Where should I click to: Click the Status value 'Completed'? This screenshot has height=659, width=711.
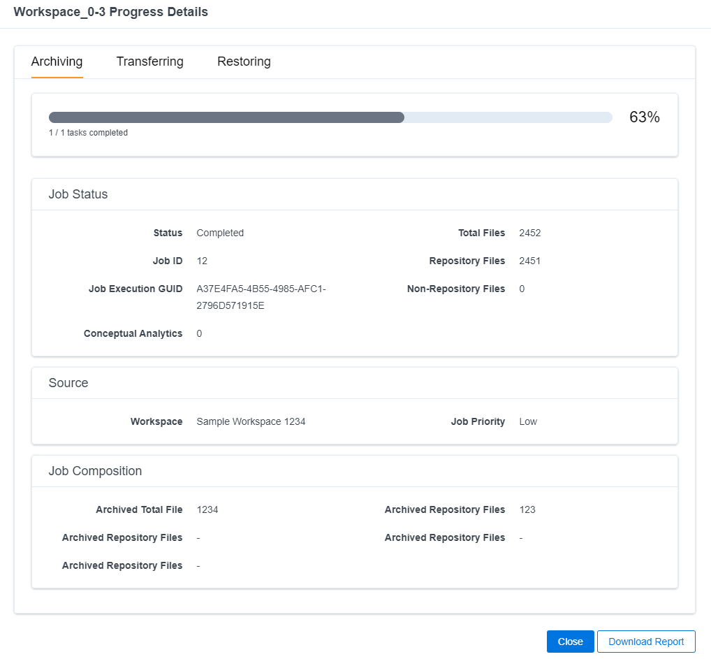tap(220, 233)
